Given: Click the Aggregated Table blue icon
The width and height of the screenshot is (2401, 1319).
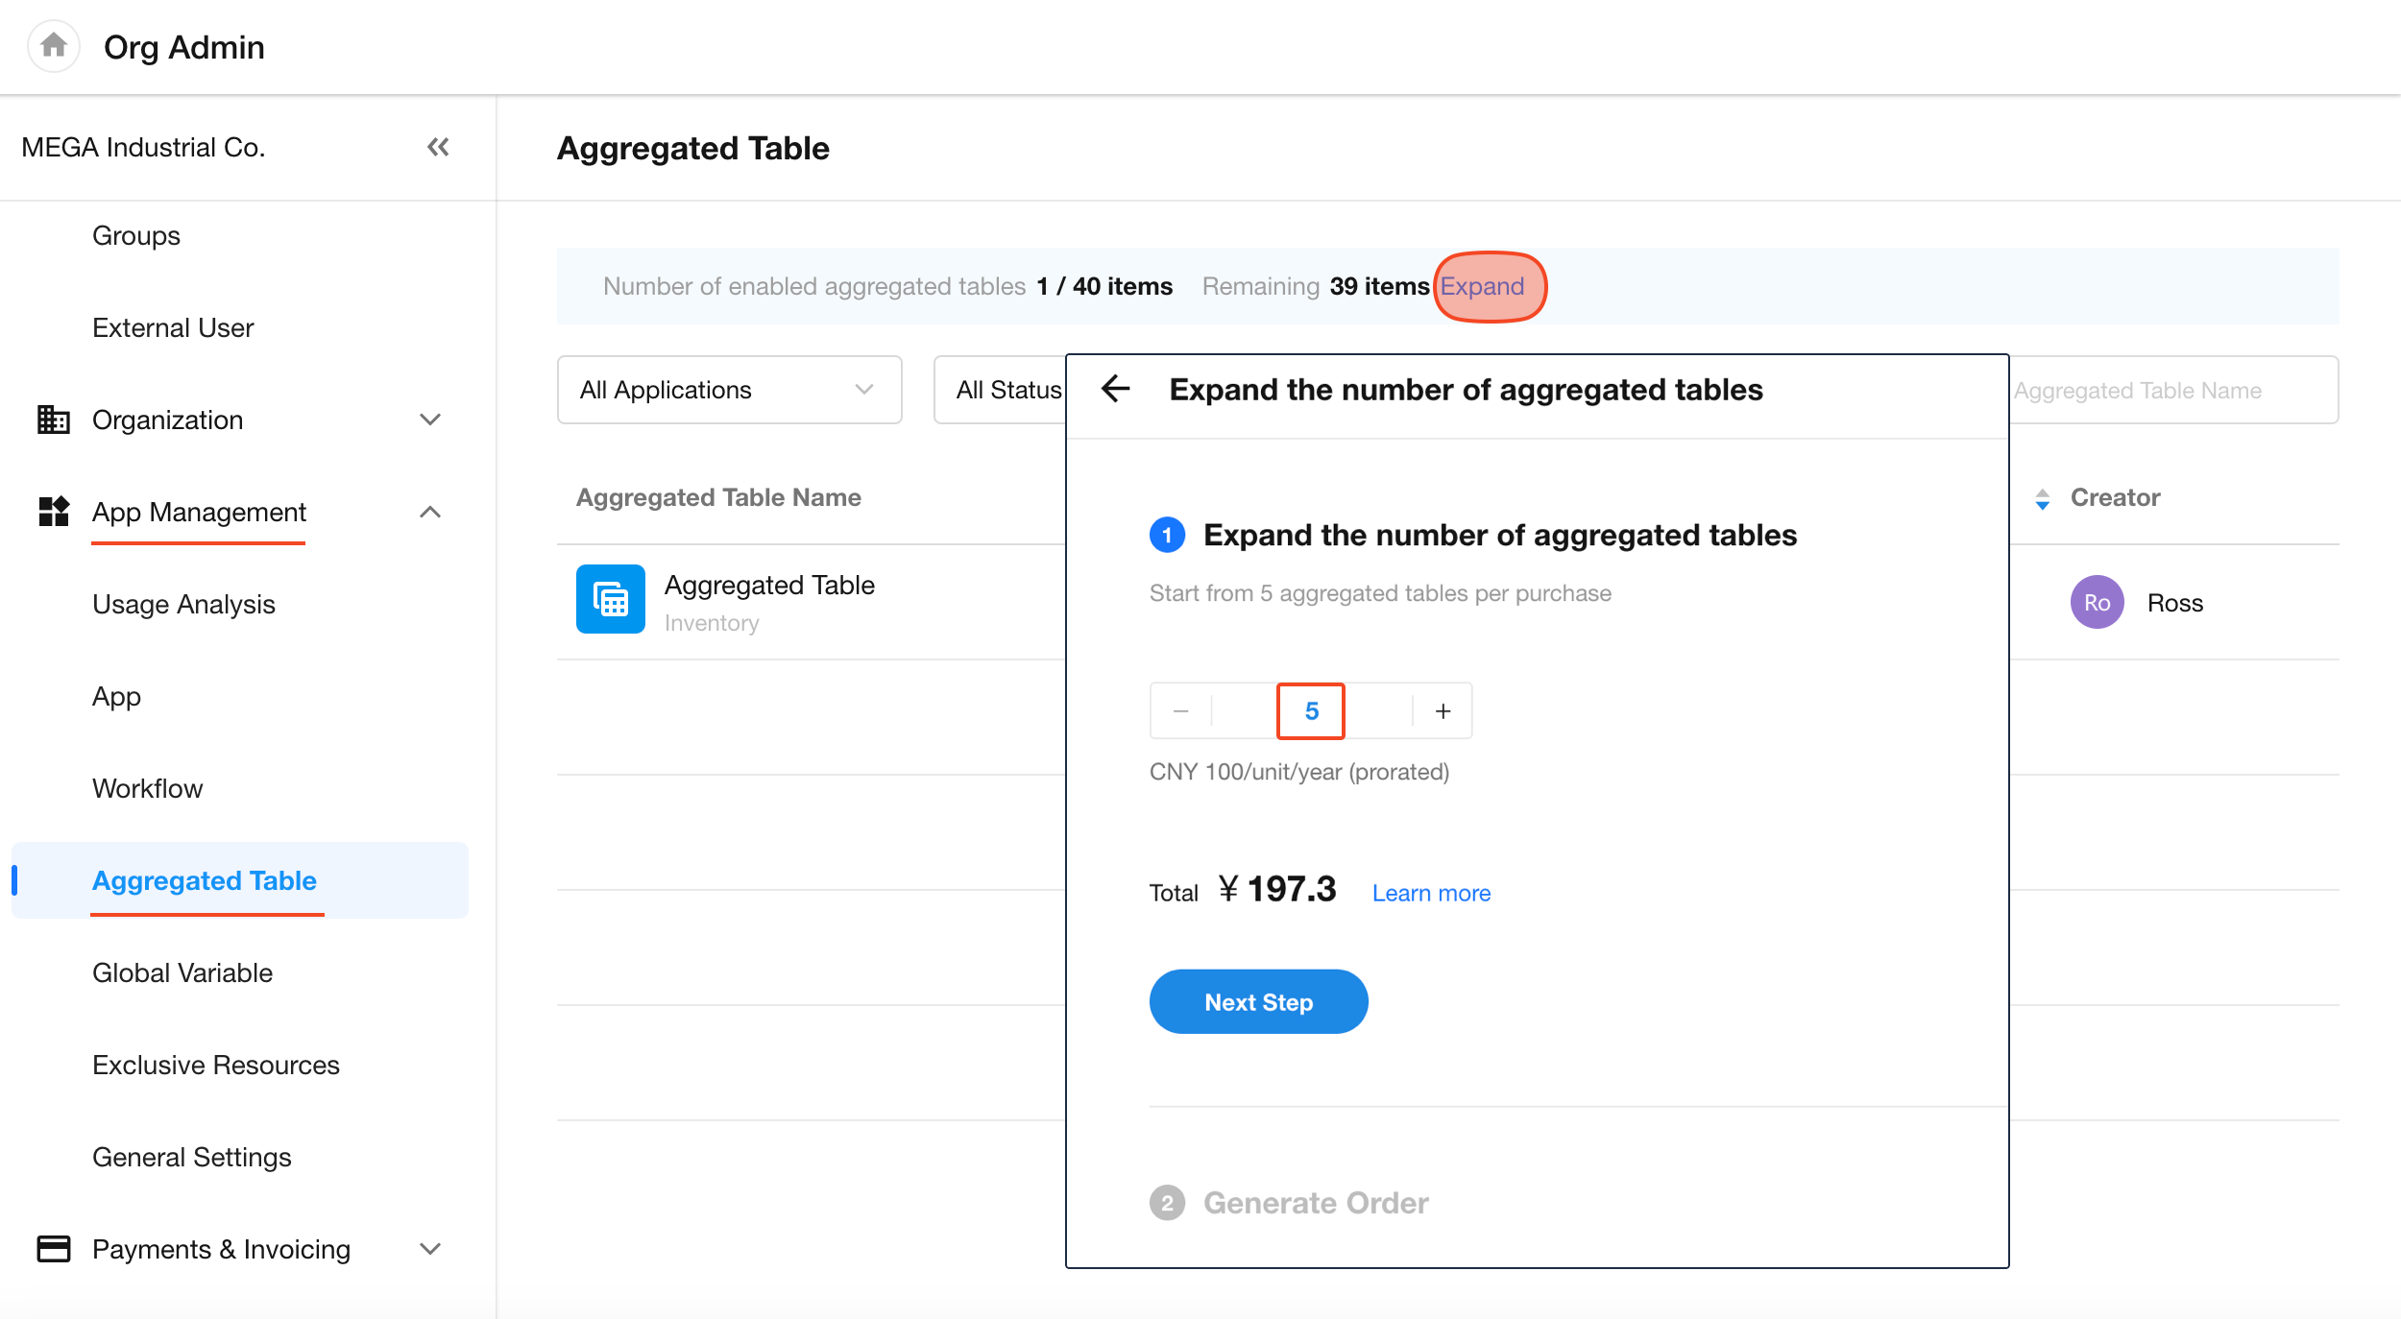Looking at the screenshot, I should (x=610, y=599).
